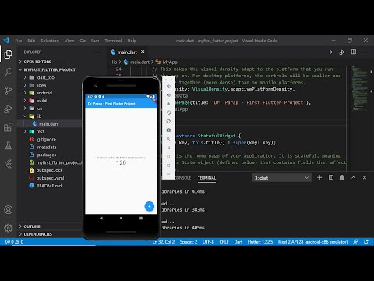Open the Terminal menu

tap(113, 41)
